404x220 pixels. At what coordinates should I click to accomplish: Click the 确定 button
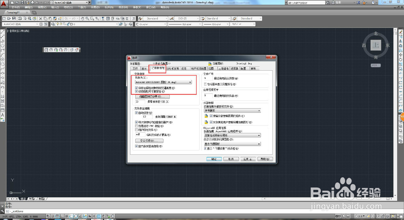click(x=214, y=159)
